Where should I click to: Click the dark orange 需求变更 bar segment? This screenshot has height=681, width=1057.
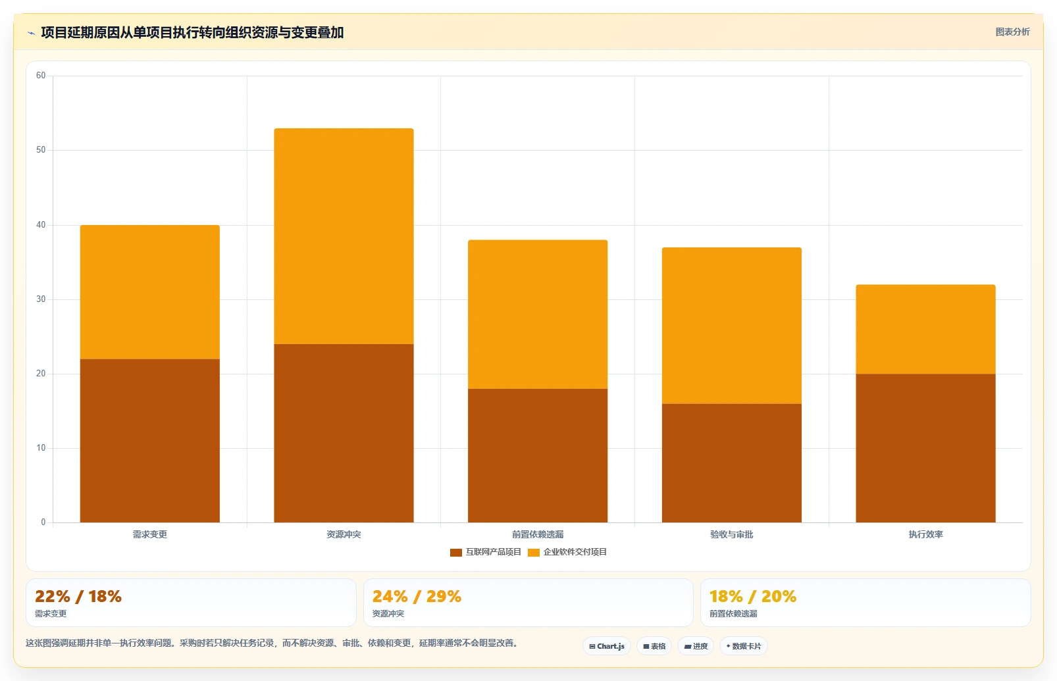[x=150, y=441]
